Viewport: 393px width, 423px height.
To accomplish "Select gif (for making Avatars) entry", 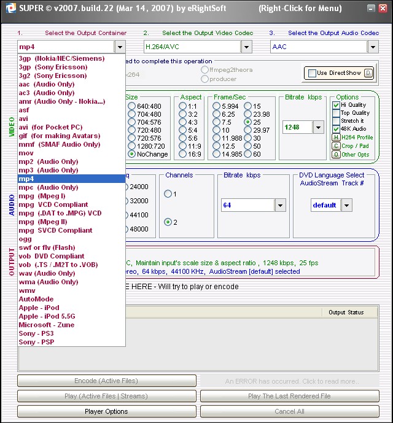I will point(71,136).
